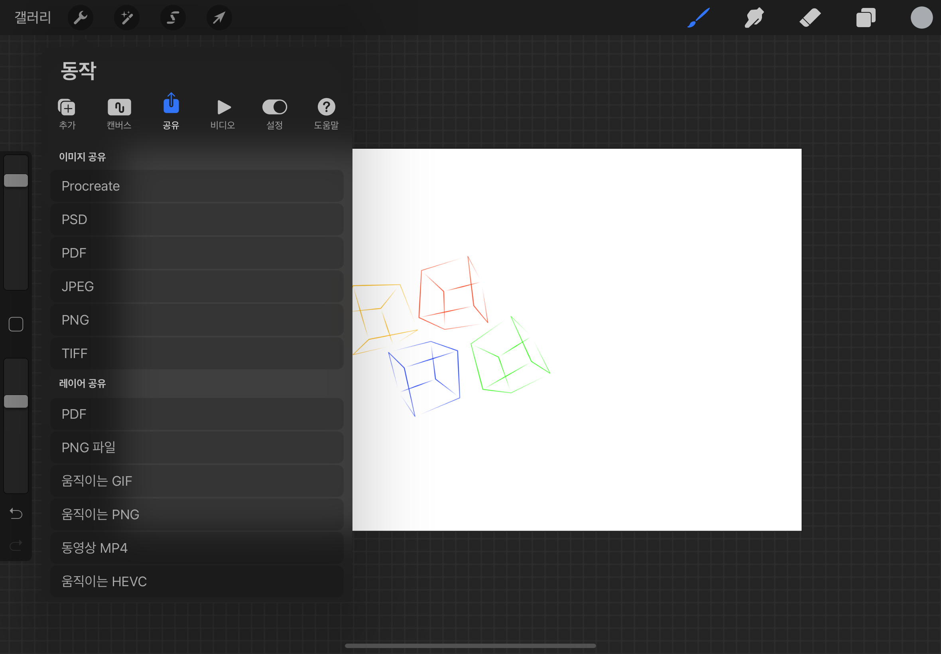Viewport: 941px width, 654px height.
Task: Open the Adjustments magic wand menu
Action: click(126, 18)
